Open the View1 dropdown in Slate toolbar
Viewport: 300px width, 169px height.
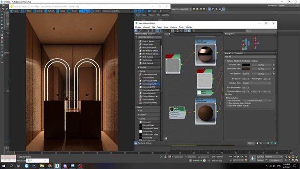[x=261, y=31]
